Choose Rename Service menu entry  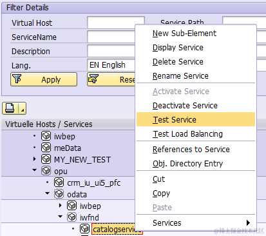pos(196,76)
